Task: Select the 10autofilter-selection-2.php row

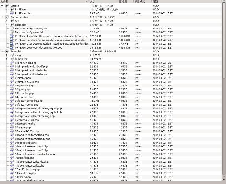Action: click(111, 150)
